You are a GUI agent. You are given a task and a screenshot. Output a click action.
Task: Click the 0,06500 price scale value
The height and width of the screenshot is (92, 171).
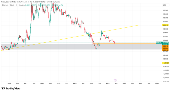click(165, 14)
